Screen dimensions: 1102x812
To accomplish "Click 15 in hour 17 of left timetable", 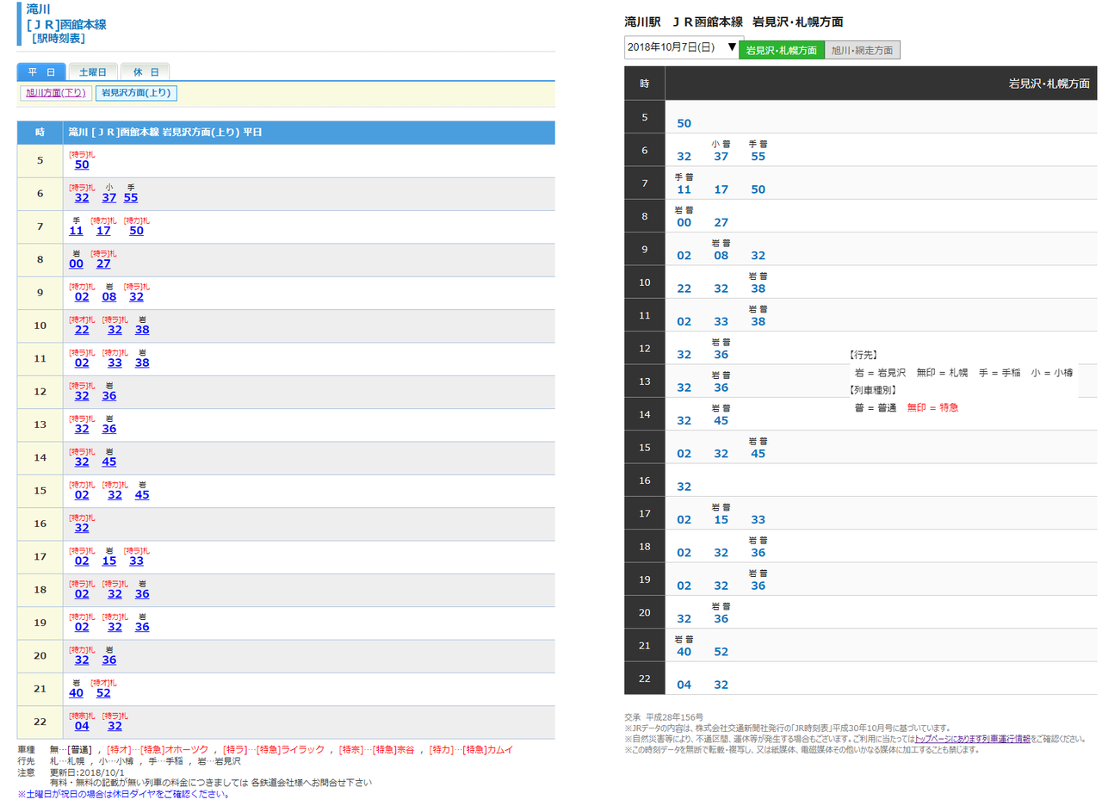I will [x=109, y=561].
